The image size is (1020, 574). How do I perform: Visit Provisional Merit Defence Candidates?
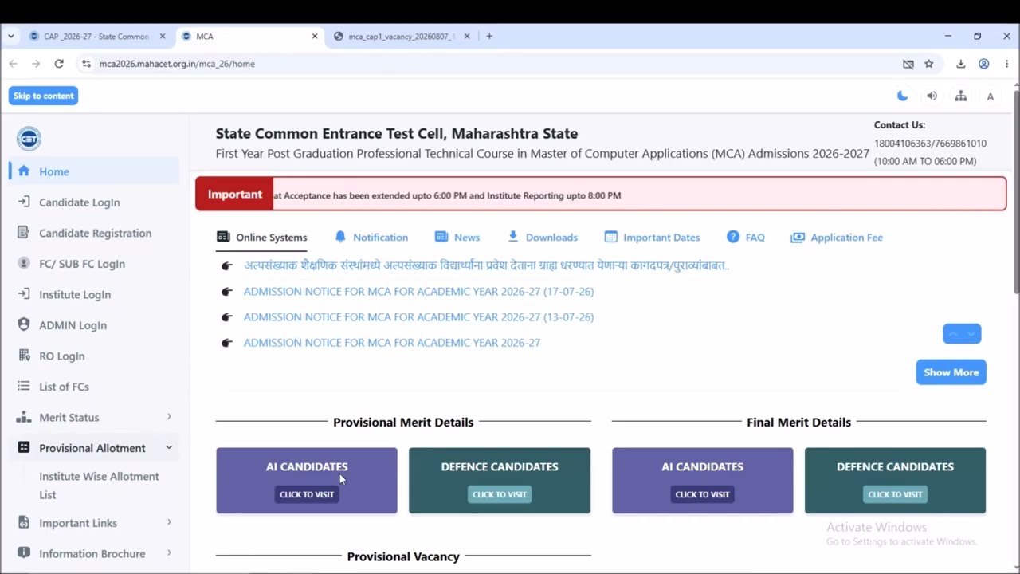pos(500,494)
